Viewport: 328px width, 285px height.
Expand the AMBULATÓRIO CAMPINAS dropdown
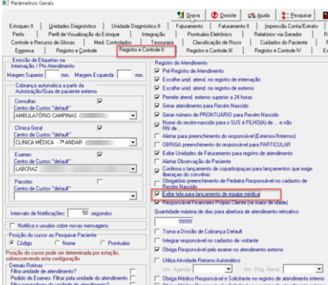133,115
